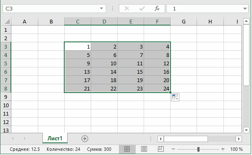
Task: Click cell containing 24
Action: (x=157, y=88)
